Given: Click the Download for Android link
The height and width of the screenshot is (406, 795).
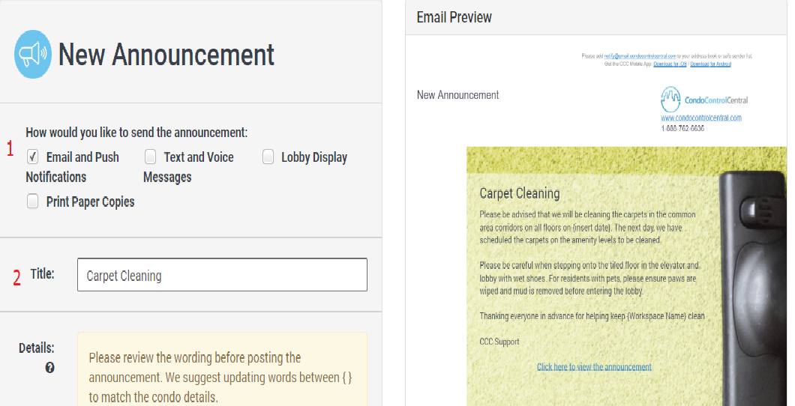Looking at the screenshot, I should pyautogui.click(x=710, y=64).
